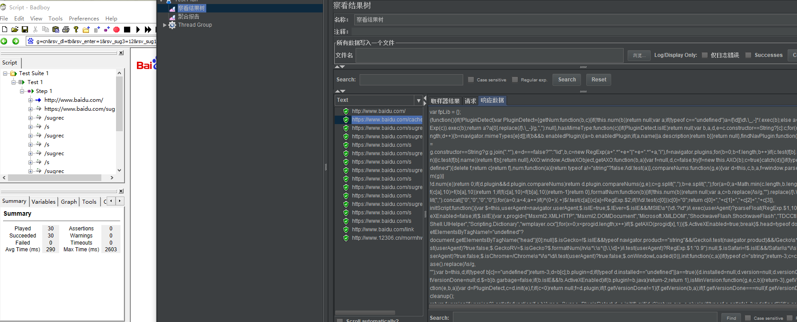Click the 文件名 filename input field
The height and width of the screenshot is (322, 797).
(x=489, y=55)
